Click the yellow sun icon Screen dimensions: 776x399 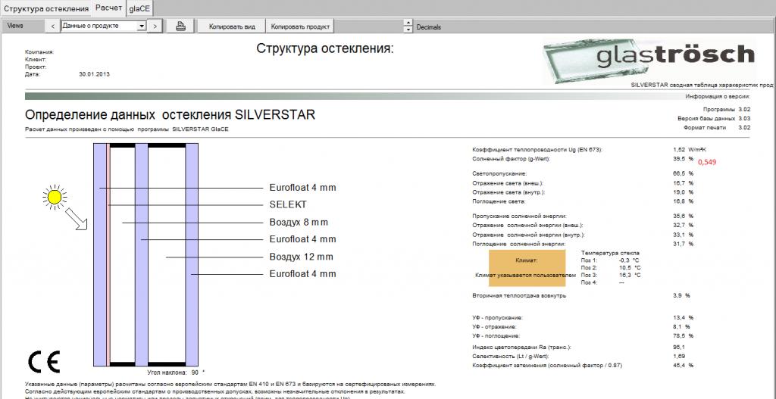click(55, 198)
